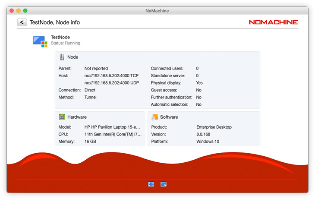
Task: Toggle fullscreen with the four-arrows icon
Action: [151, 184]
